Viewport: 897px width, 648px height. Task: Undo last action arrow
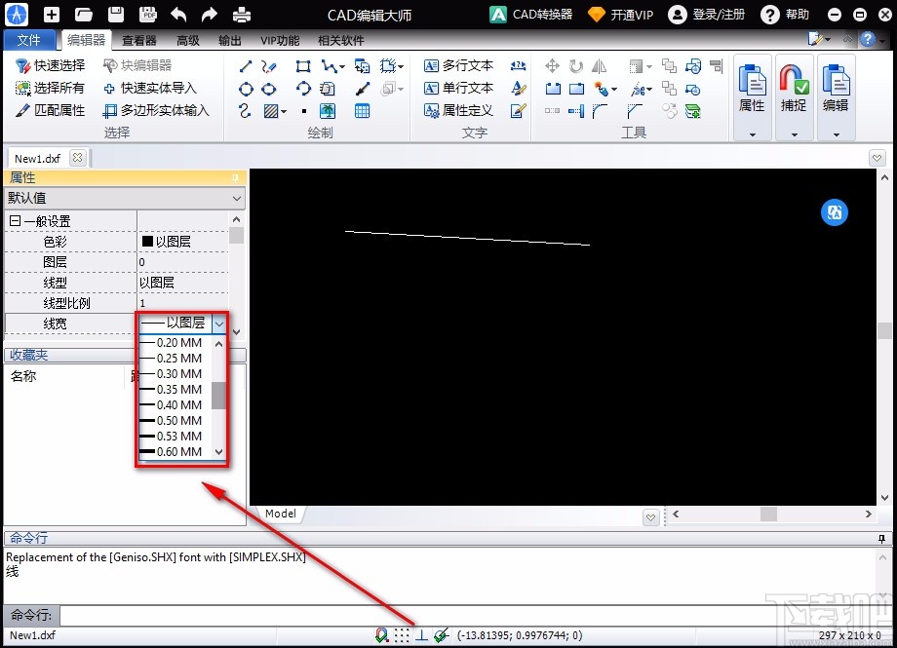[x=178, y=15]
